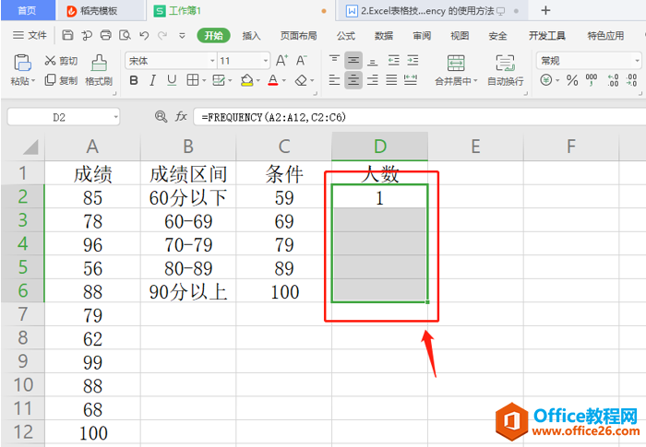646x447 pixels.
Task: Switch to the 2.Excel表格技 document tab
Action: tap(431, 11)
